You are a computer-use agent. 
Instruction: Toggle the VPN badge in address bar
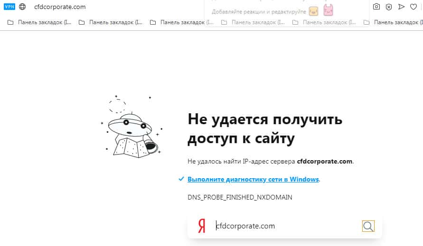[9, 7]
